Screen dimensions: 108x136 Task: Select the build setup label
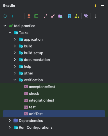pyautogui.click(x=33, y=53)
